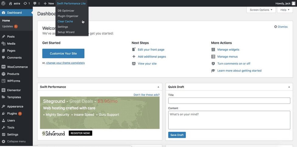Open Appearance paintbrush icon in sidebar

pyautogui.click(x=4, y=107)
